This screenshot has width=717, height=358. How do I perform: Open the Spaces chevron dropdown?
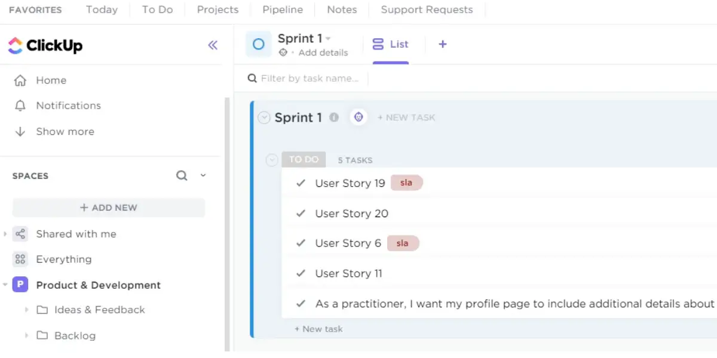click(x=203, y=175)
